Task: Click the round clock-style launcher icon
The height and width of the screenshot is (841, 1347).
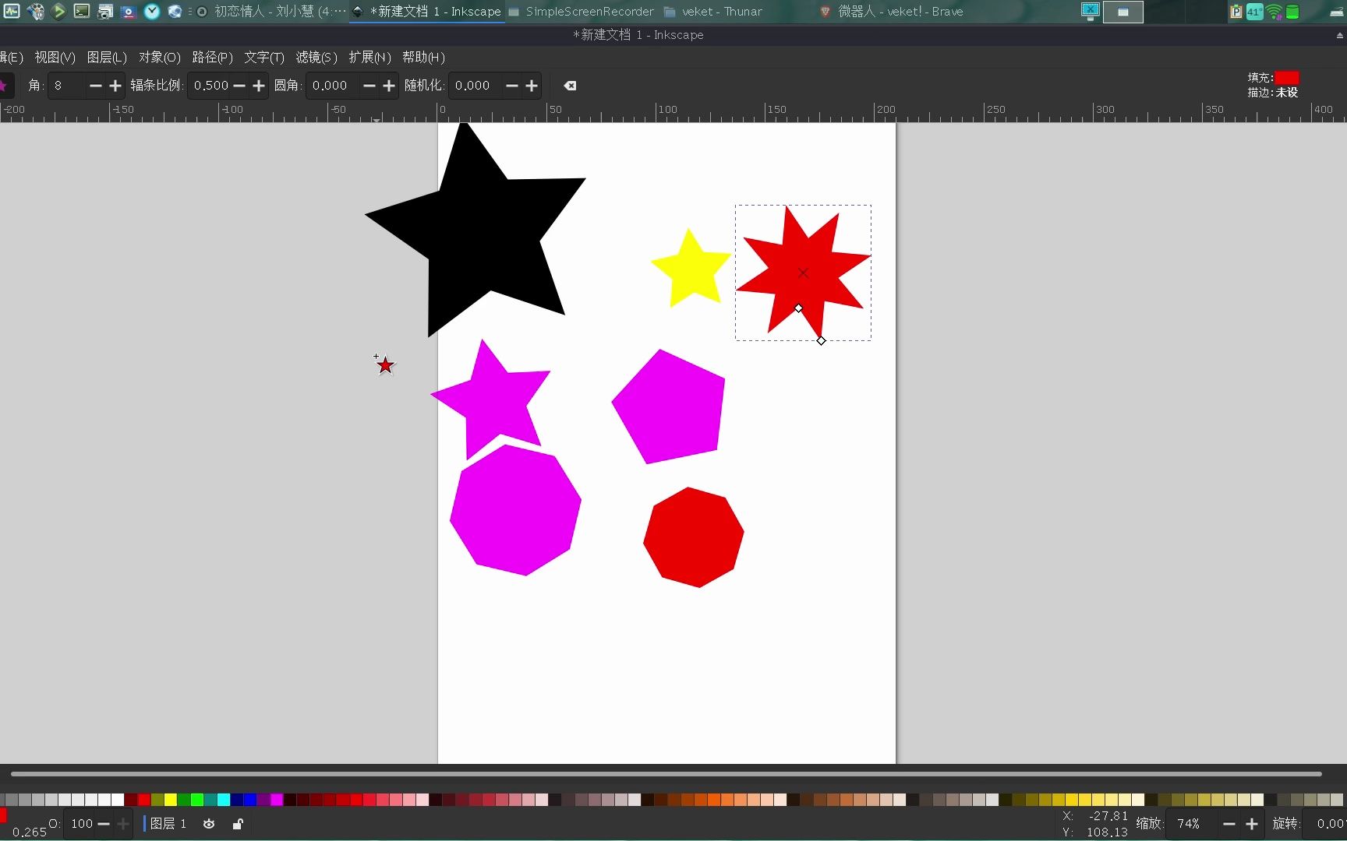Action: coord(152,11)
